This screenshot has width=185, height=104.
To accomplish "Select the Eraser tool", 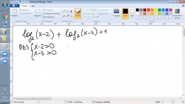I will (x=64, y=16).
